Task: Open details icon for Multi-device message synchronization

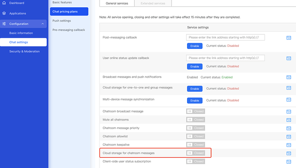Action: coord(289,99)
